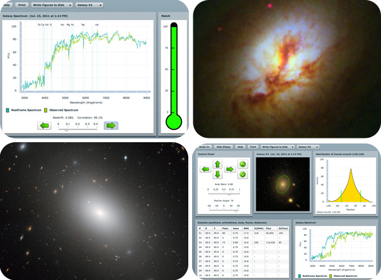Open the Write Figures to Disk dropdown in the Galaxy #3 window
The height and width of the screenshot is (280, 381).
277,147
